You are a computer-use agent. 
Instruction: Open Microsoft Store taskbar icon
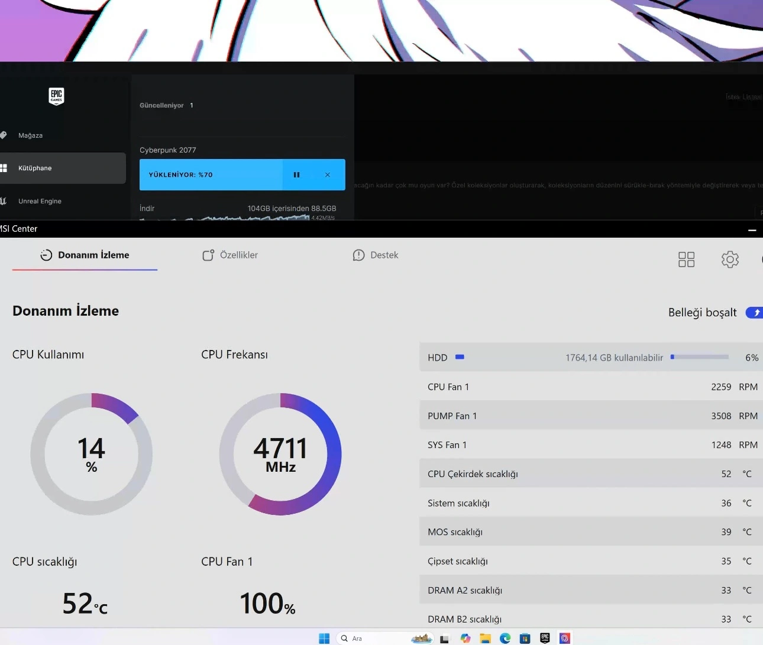(x=525, y=638)
